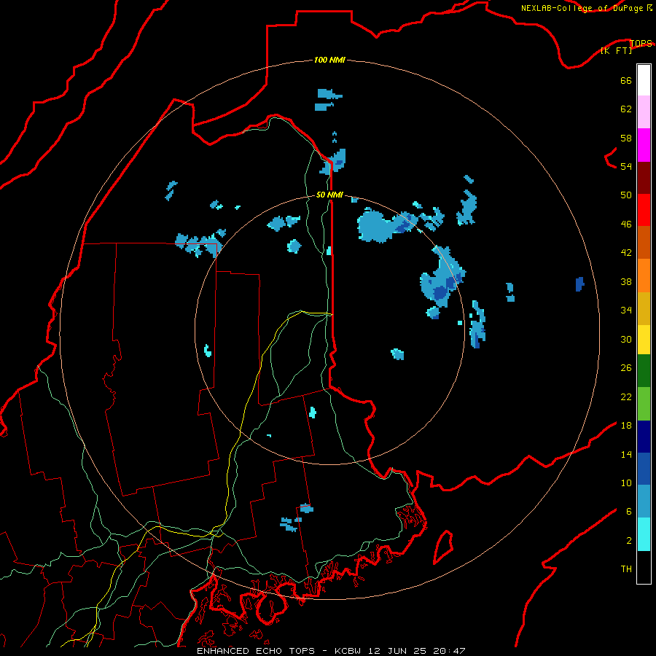
Task: Click the "54" legend value
Action: 626,166
